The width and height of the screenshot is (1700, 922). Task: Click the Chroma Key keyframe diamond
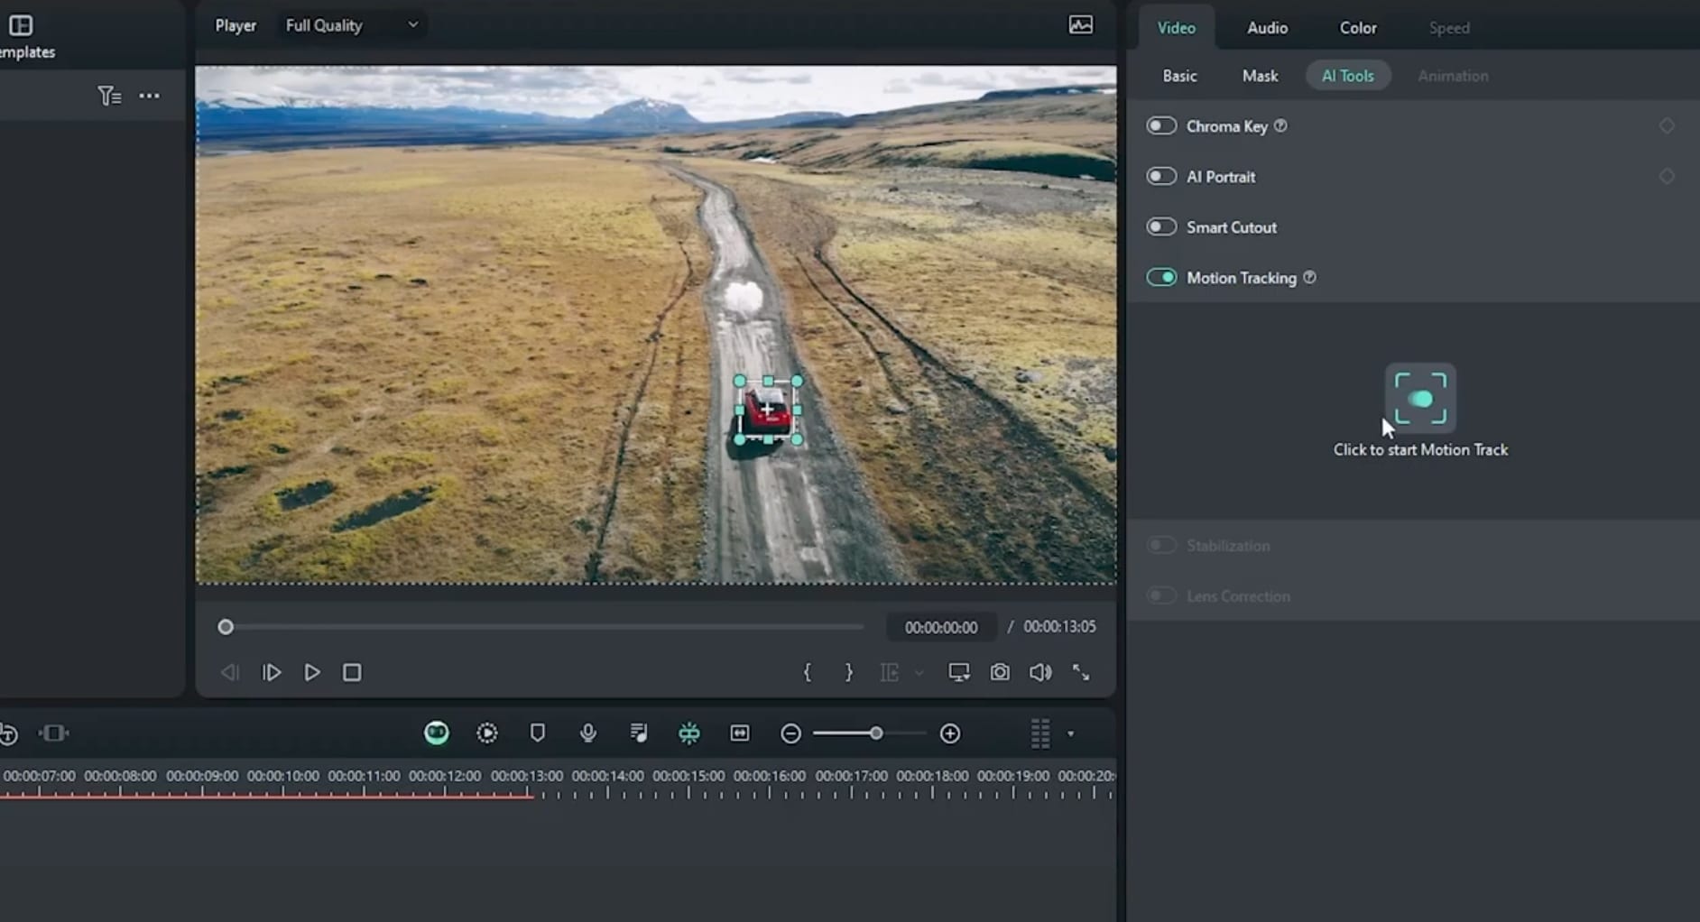point(1667,126)
